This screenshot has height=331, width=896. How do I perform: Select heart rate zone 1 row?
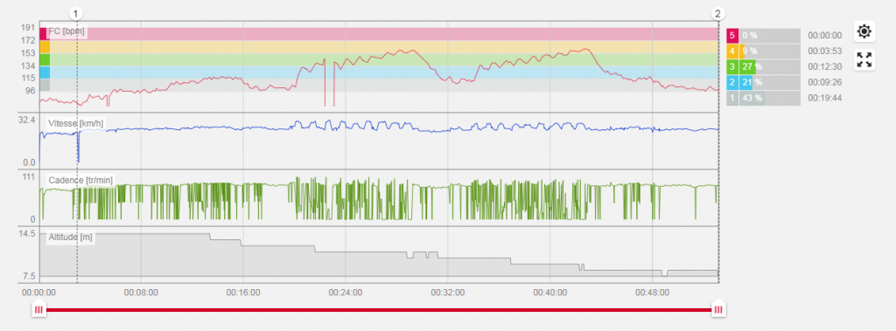[x=763, y=98]
